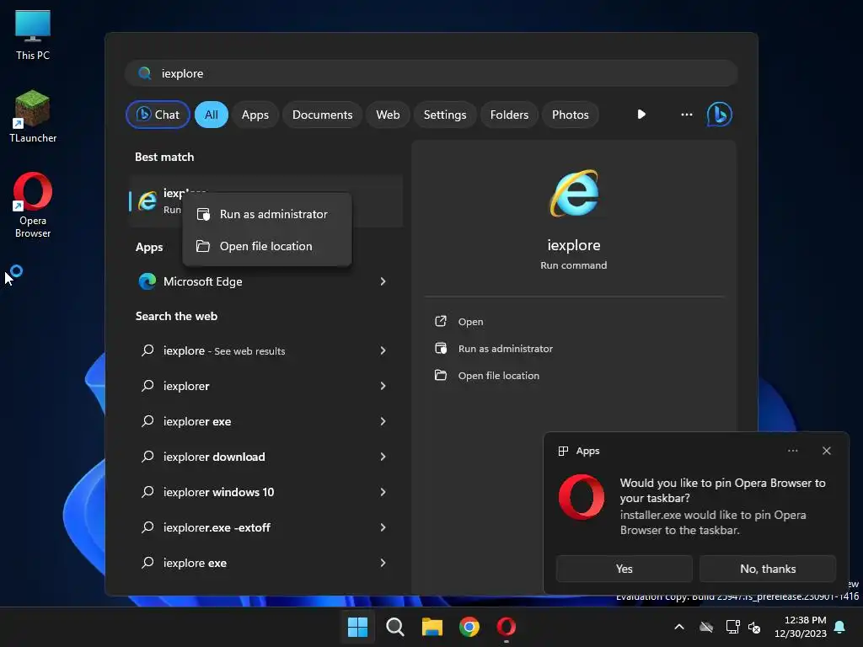Switch to the Web filter tab
Screen dimensions: 863x647
click(x=388, y=115)
